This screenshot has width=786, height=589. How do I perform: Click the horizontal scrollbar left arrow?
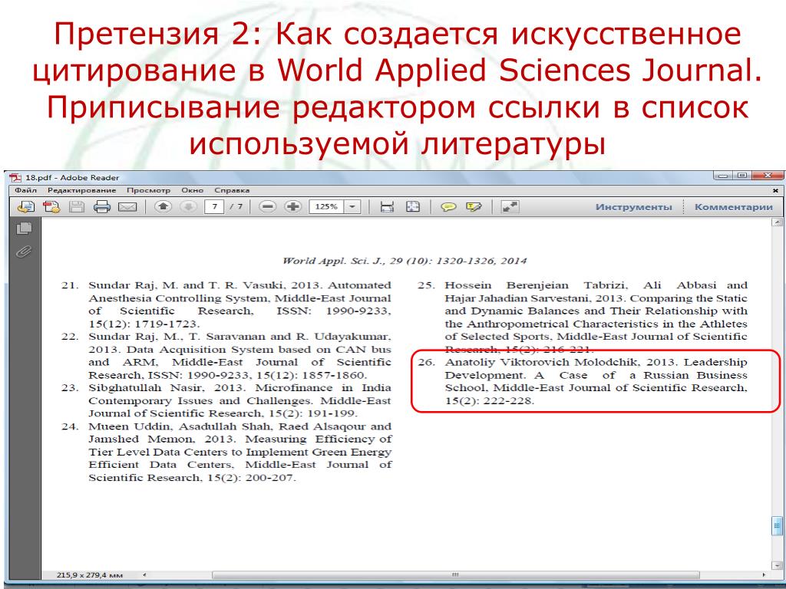click(x=145, y=575)
